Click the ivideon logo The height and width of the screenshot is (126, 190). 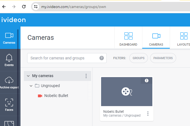click(14, 20)
